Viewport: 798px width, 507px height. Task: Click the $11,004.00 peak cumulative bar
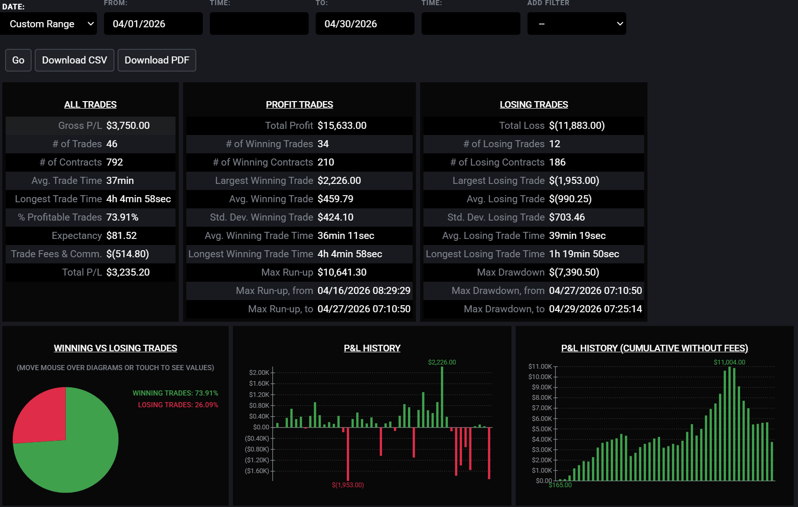click(x=729, y=423)
